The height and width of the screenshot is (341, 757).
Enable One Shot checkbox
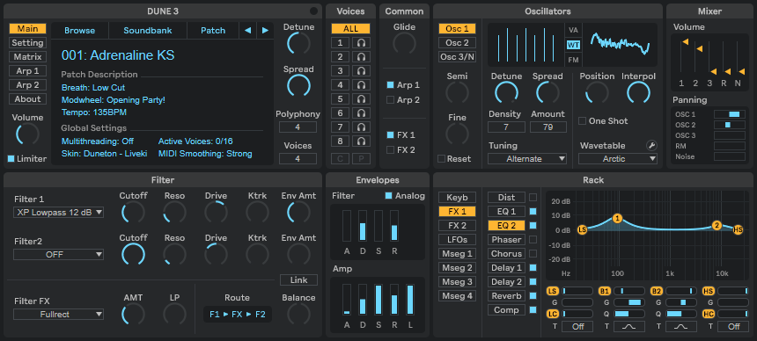pos(582,121)
